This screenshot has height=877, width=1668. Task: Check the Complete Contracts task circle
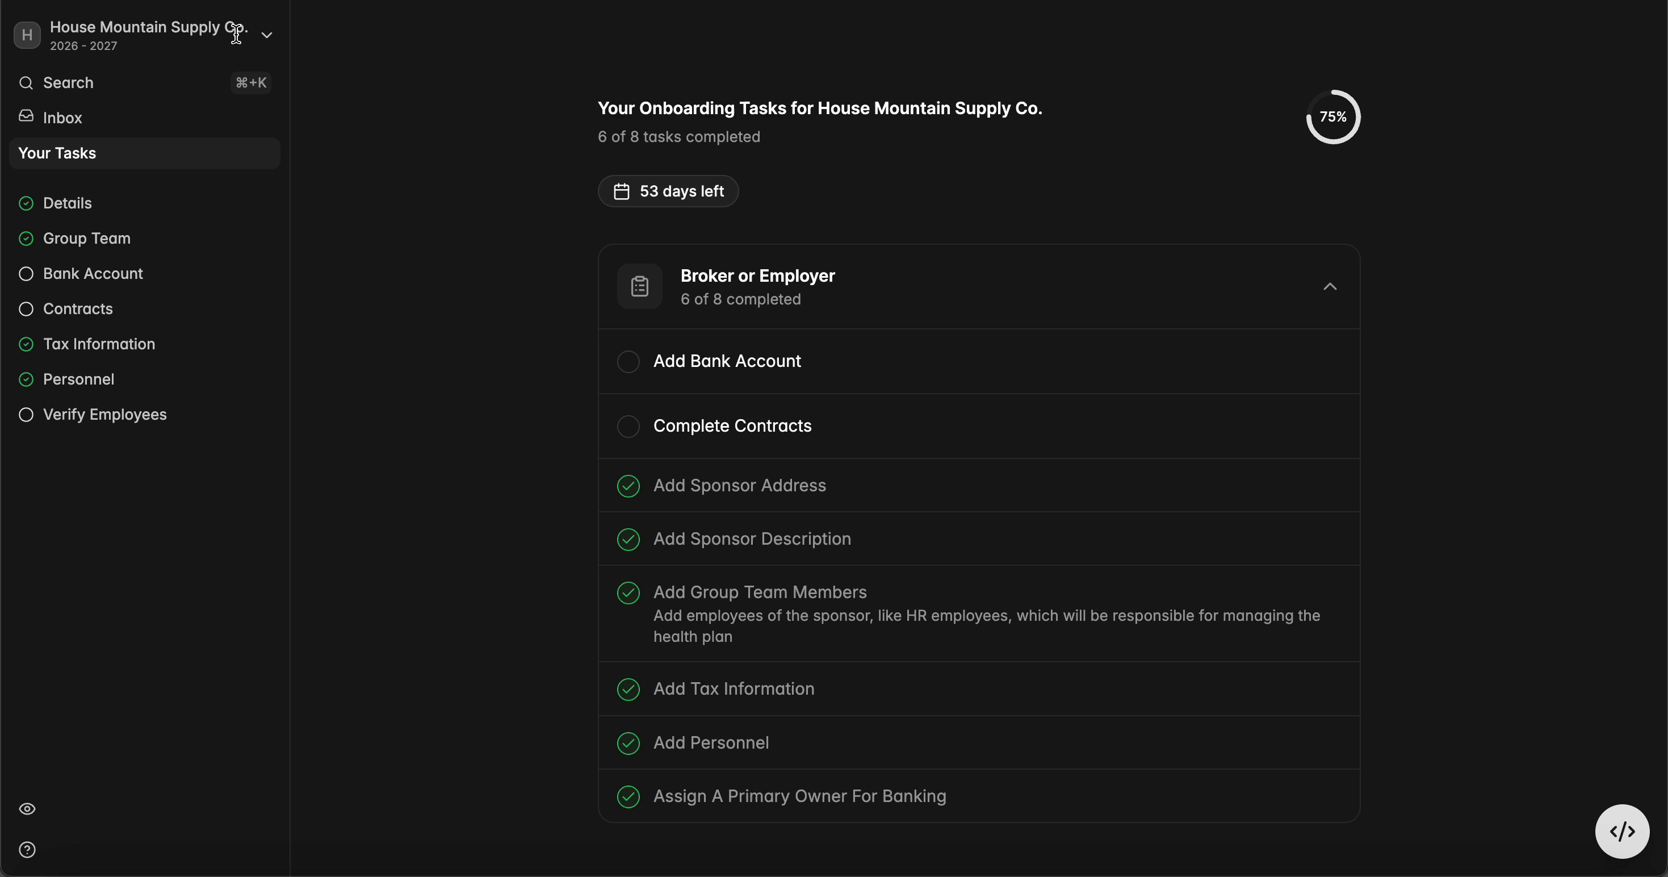[x=628, y=426]
